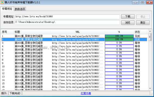The width and height of the screenshot is (154, 97).
Task: Click the 100.0% progress bar in row 1
Action: pyautogui.click(x=119, y=36)
